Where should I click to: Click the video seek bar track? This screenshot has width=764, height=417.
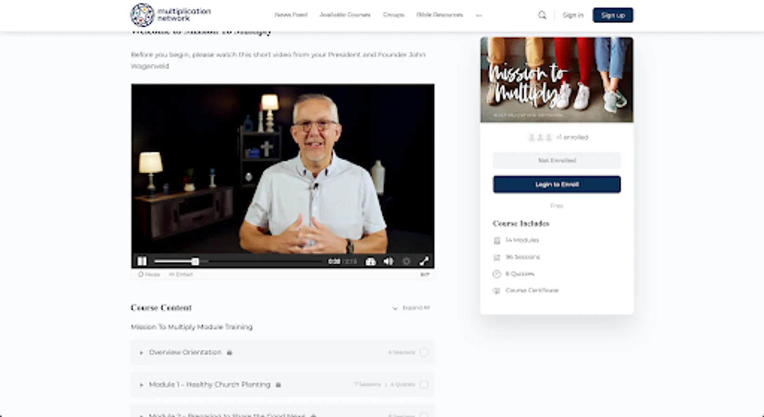[239, 262]
